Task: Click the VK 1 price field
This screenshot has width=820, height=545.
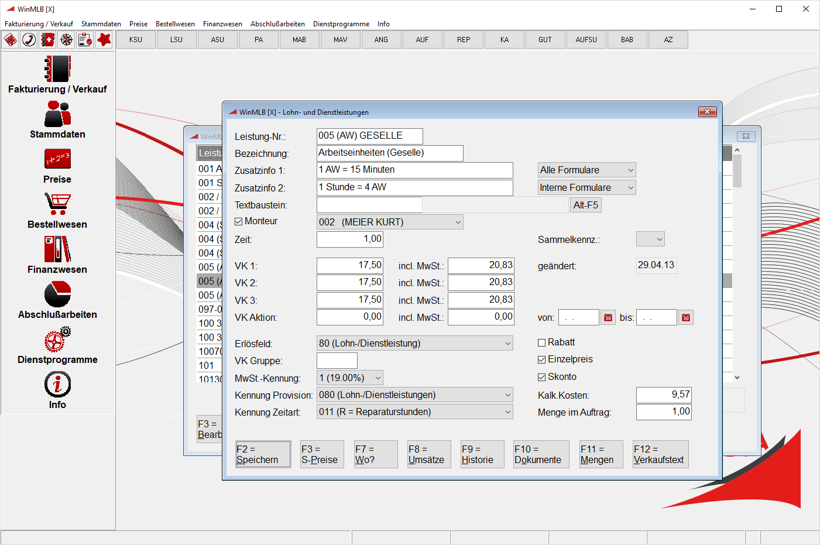Action: (350, 266)
